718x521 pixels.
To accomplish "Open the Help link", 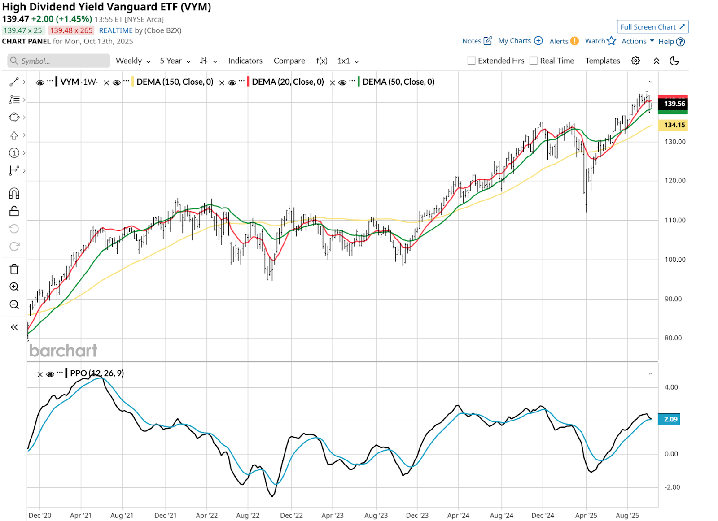I will pyautogui.click(x=666, y=41).
